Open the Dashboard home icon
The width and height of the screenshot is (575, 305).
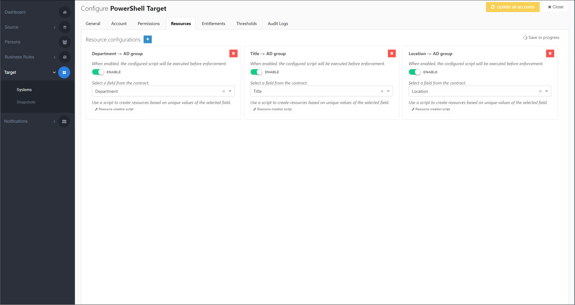[x=65, y=12]
